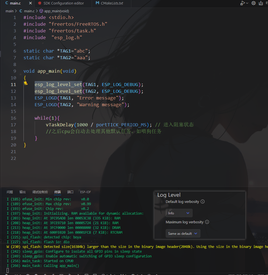Select the app_main(void) breadcrumb symbol
Screen dimensions: 268x275
(56, 11)
